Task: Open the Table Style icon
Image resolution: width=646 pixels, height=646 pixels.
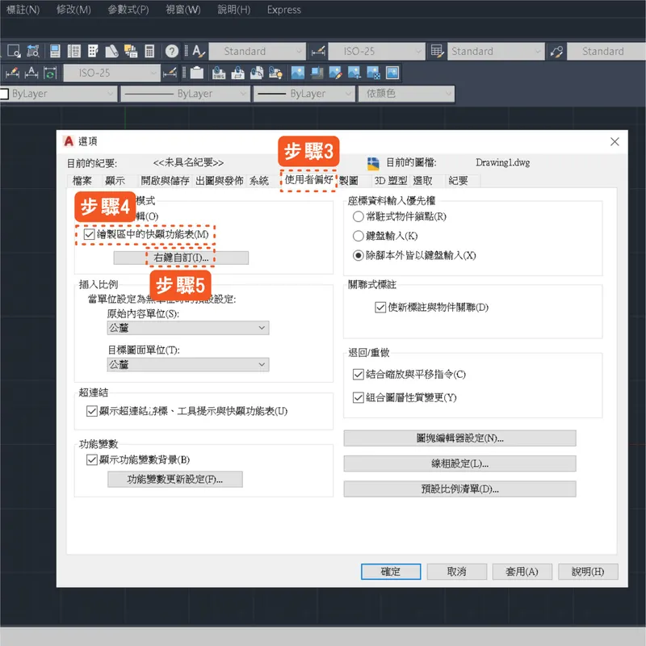Action: pyautogui.click(x=437, y=51)
